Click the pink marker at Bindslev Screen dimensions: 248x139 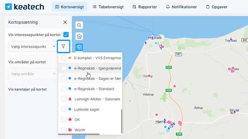(x=232, y=71)
